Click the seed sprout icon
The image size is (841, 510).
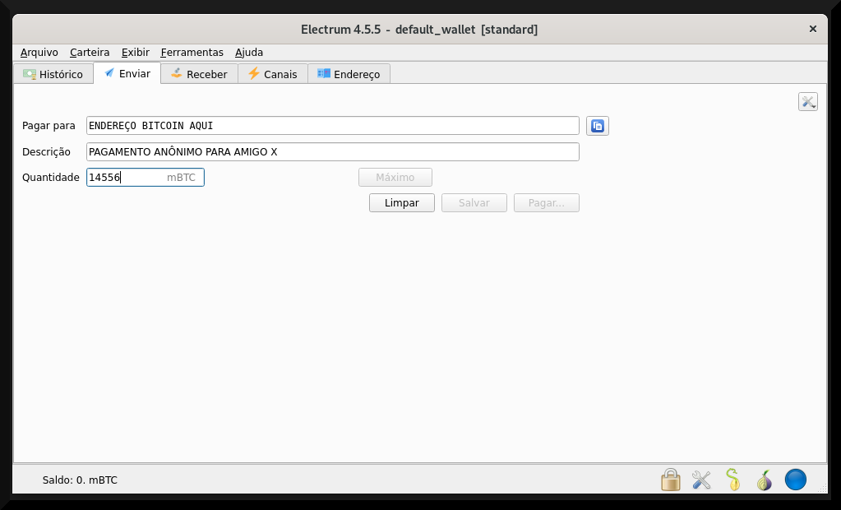732,480
